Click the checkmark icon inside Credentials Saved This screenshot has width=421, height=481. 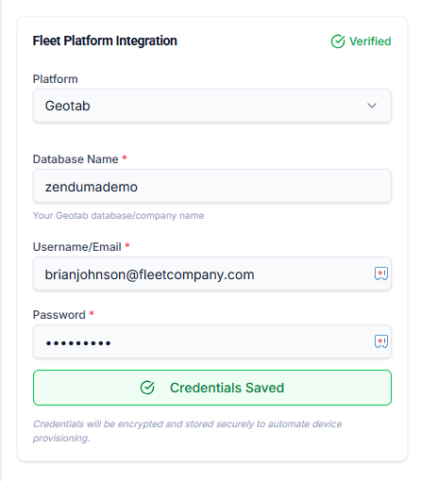coord(147,388)
